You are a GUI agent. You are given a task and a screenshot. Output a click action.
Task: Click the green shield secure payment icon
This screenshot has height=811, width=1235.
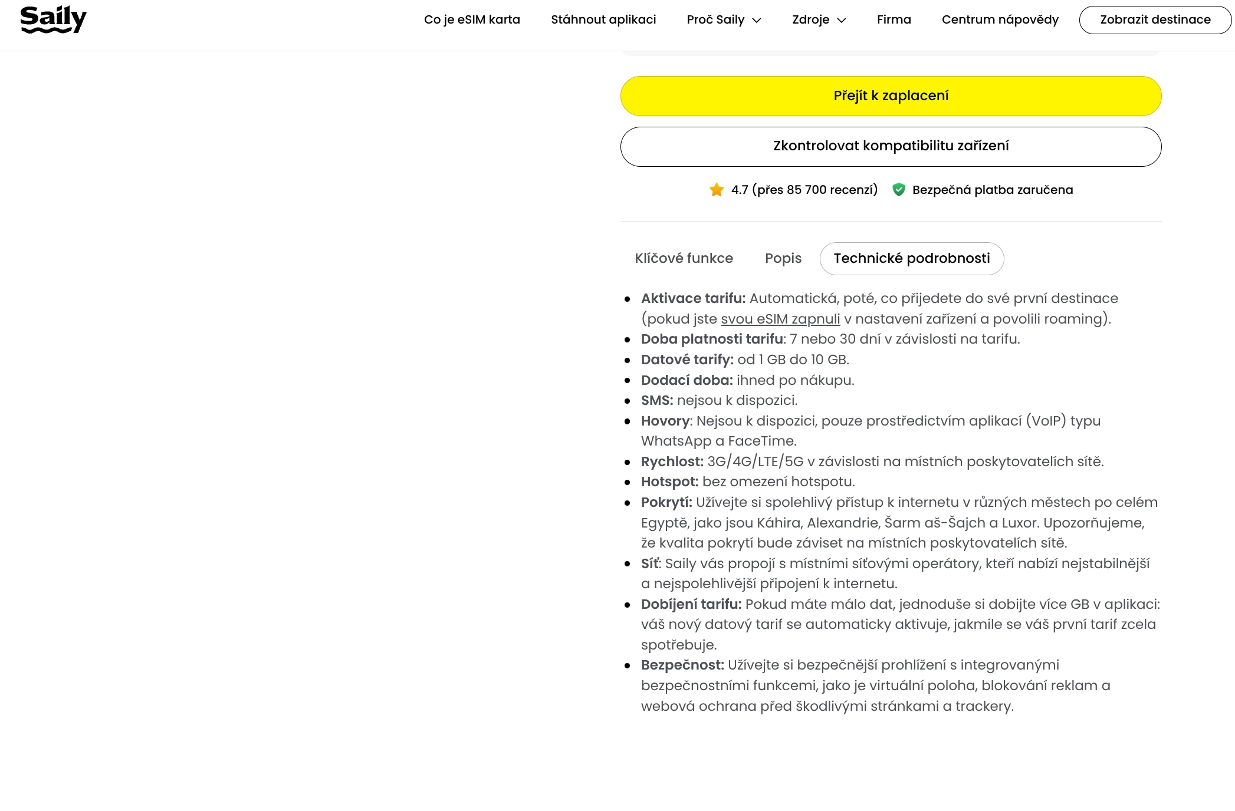[899, 190]
